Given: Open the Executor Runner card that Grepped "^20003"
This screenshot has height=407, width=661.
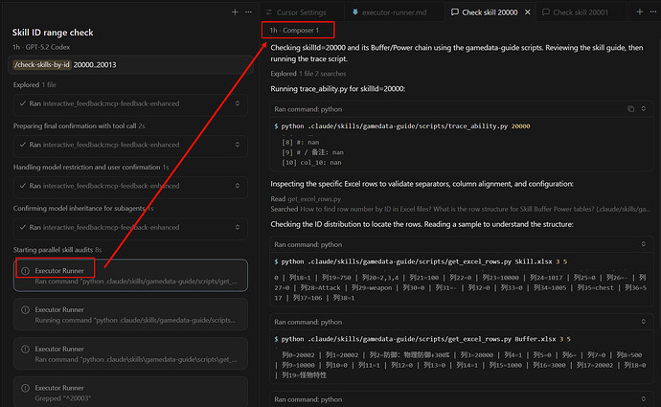Looking at the screenshot, I should 130,392.
